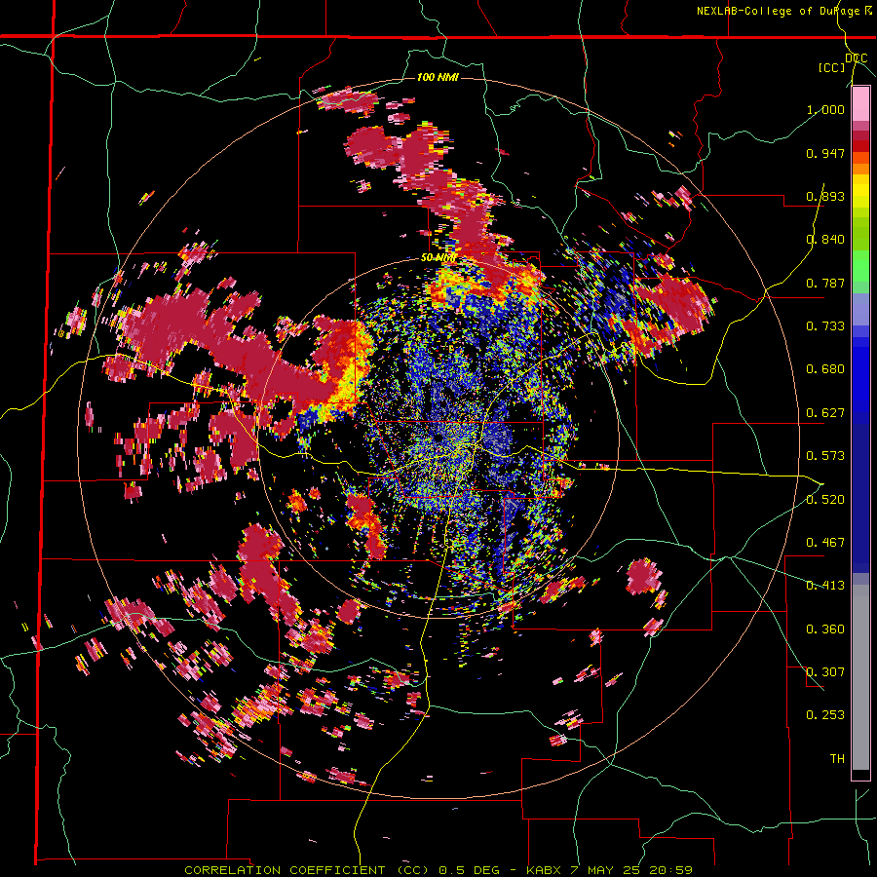Select the 0.627 scale value

tap(825, 413)
